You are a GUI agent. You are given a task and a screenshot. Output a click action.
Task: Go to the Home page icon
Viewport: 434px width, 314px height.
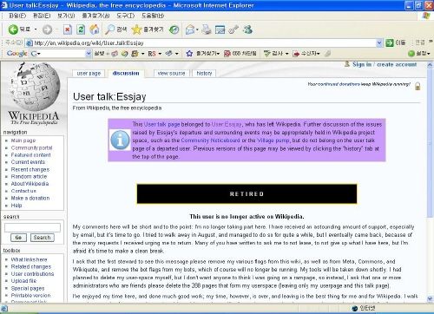95,29
